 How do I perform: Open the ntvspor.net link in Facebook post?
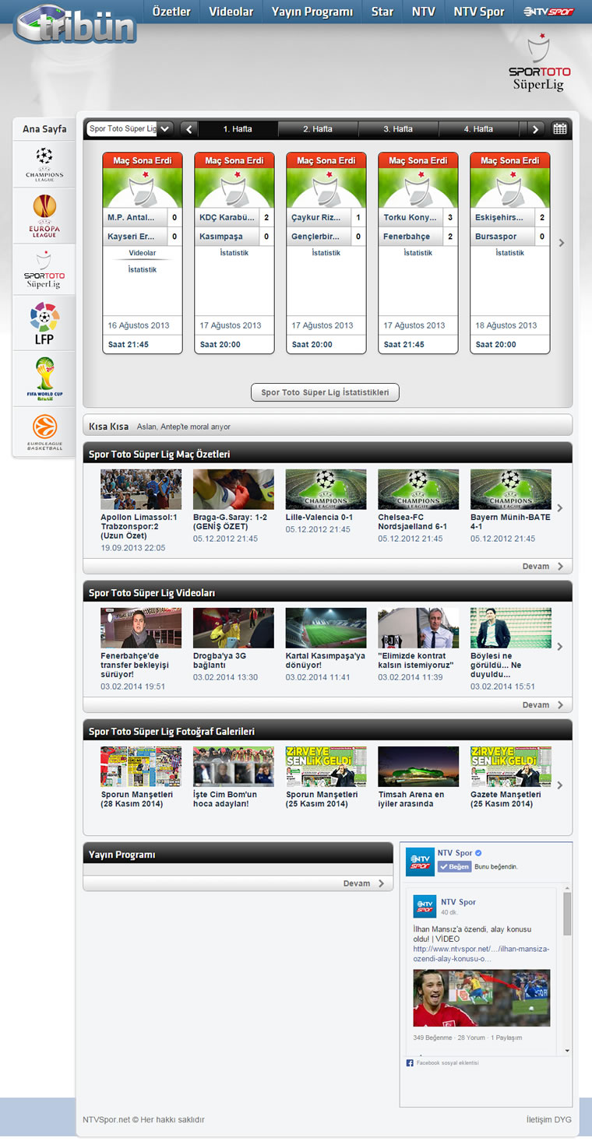pos(481,953)
